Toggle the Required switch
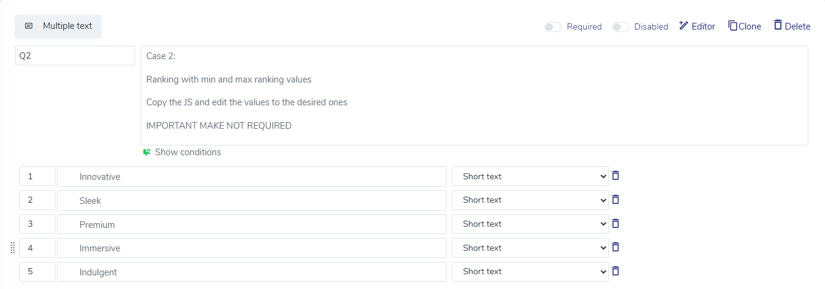 click(x=553, y=27)
